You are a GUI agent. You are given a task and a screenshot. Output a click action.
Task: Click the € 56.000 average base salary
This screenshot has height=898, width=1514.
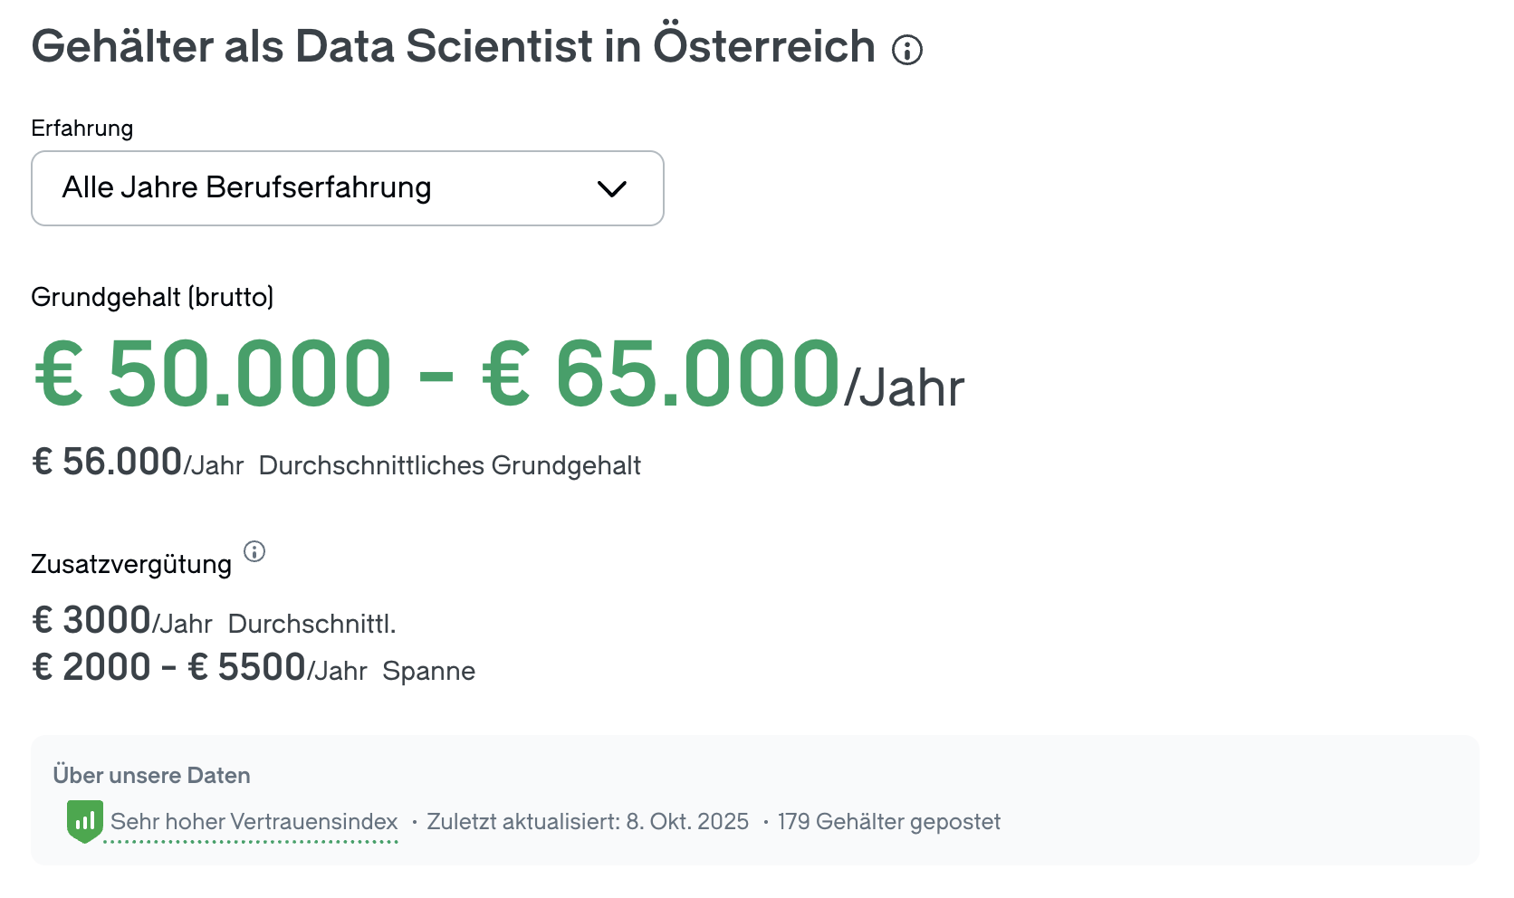pos(107,463)
